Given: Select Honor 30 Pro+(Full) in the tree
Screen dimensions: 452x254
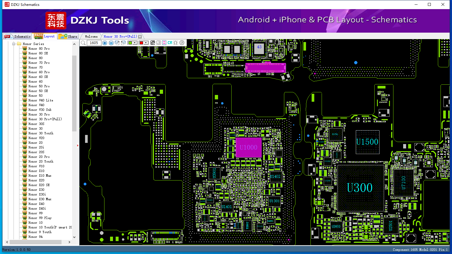Looking at the screenshot, I should [x=45, y=119].
